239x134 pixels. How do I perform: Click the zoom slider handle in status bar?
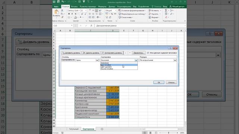coord(168,133)
